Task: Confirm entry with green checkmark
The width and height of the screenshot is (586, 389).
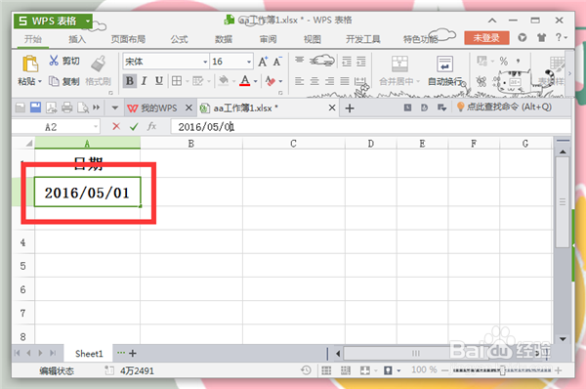Action: pyautogui.click(x=134, y=127)
